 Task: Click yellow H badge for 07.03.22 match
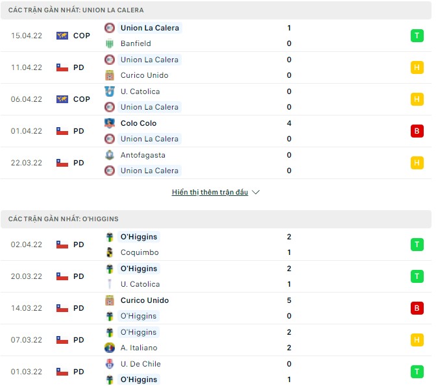click(417, 340)
